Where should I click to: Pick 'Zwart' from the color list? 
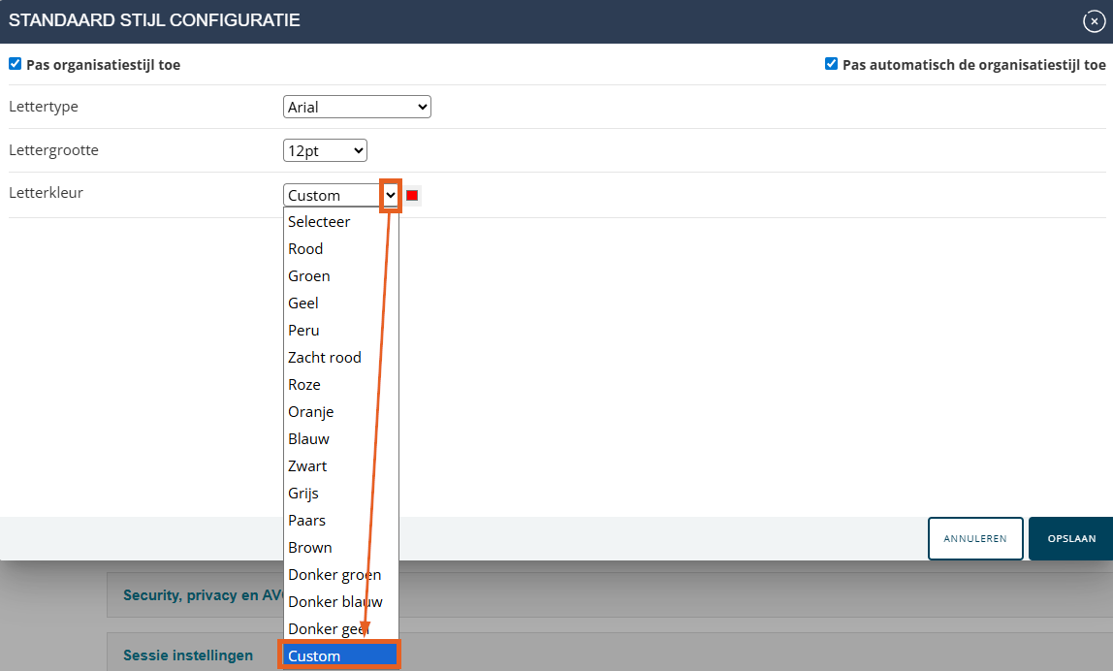tap(340, 465)
